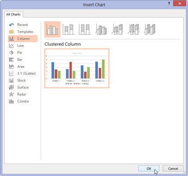Open the Recent charts list label
The image size is (188, 176).
pos(22,25)
